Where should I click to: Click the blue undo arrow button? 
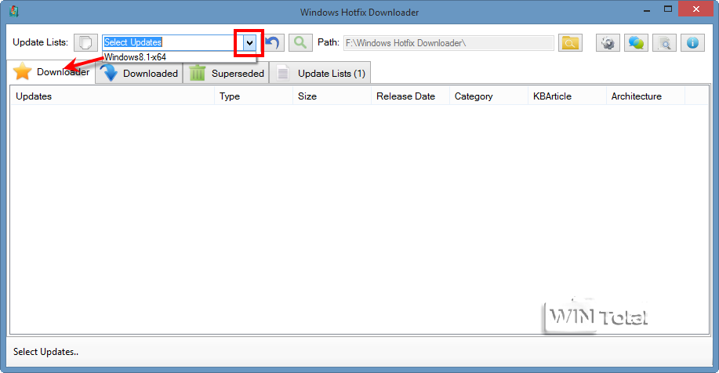[273, 42]
